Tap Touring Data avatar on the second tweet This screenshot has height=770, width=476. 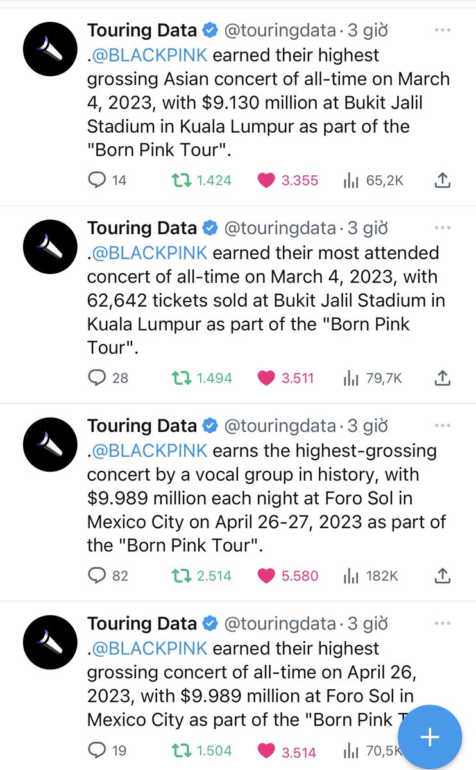tap(50, 248)
